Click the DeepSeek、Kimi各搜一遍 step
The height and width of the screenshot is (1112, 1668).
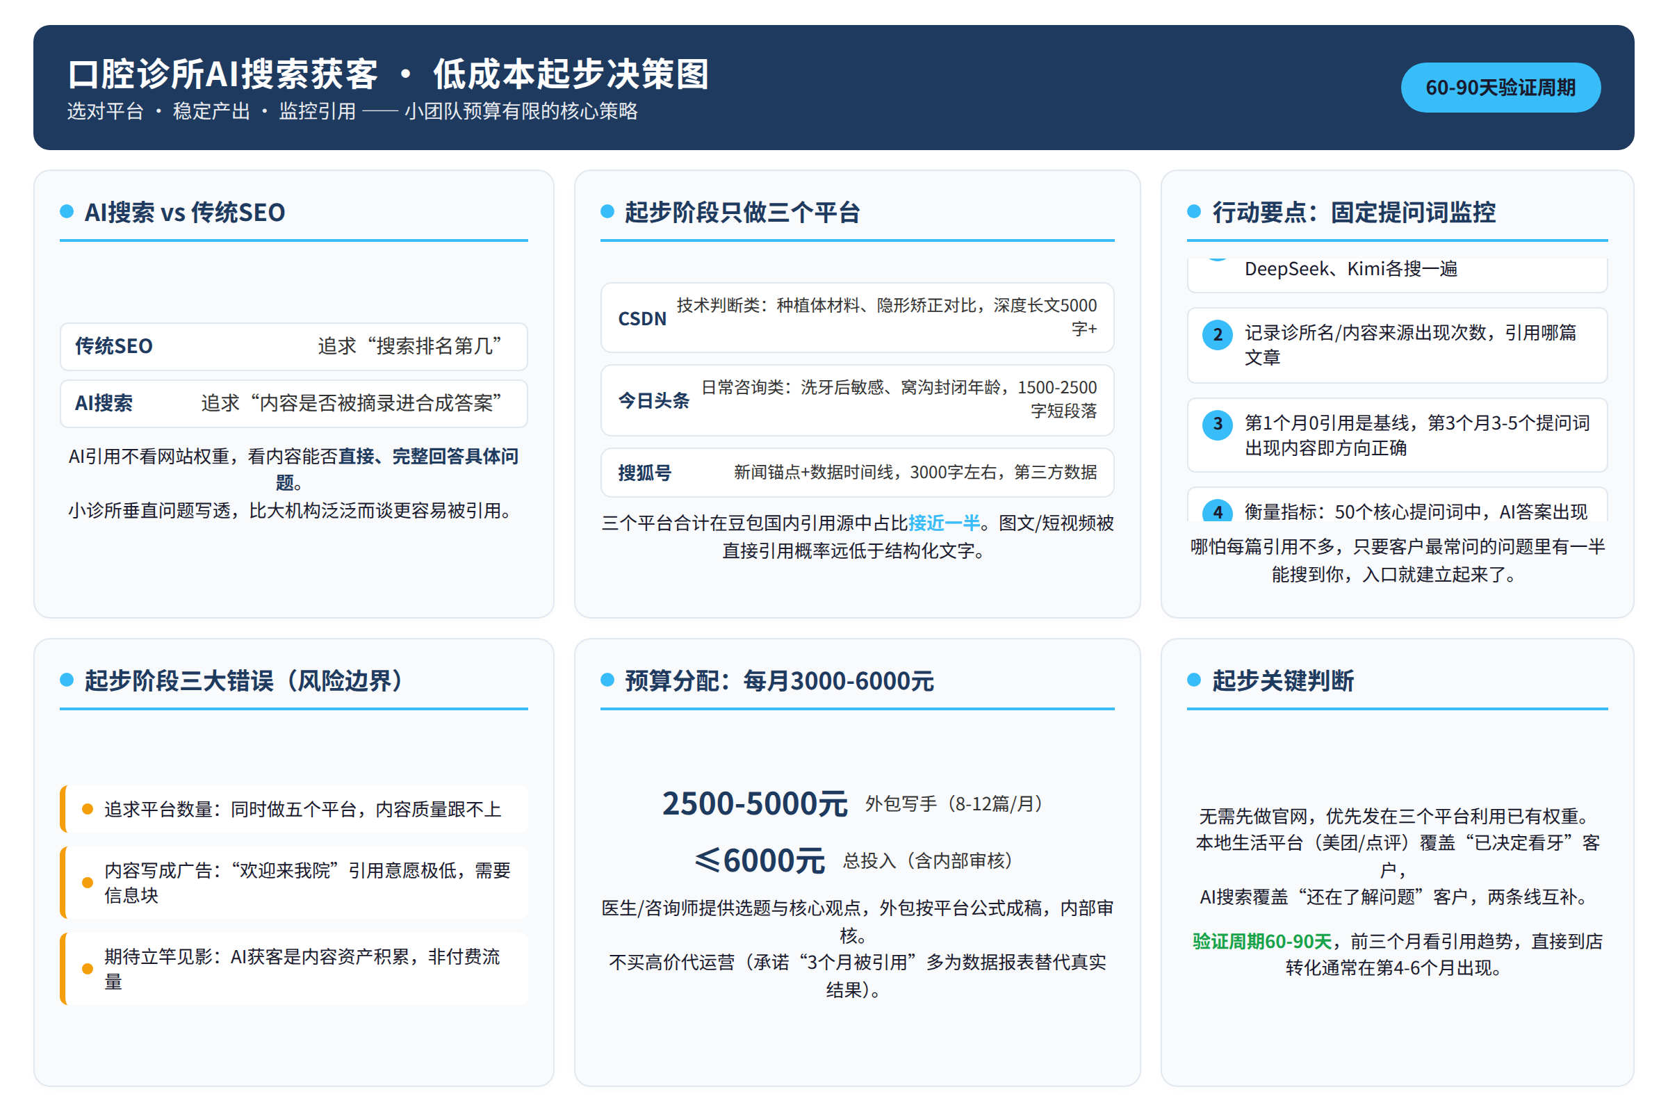(x=1396, y=274)
